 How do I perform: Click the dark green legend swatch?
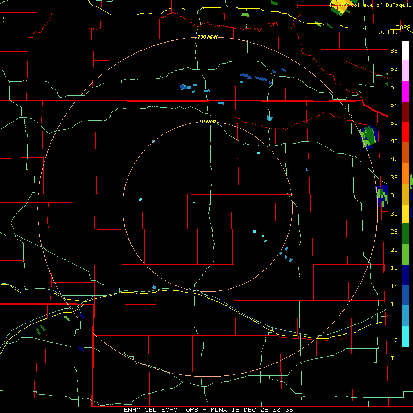click(x=405, y=234)
